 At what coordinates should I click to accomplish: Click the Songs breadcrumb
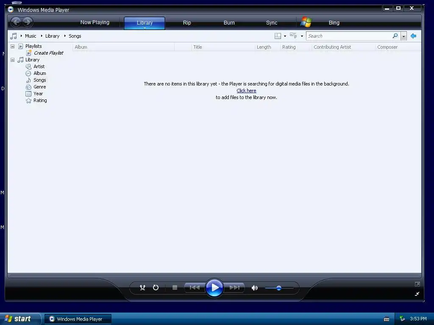point(75,36)
